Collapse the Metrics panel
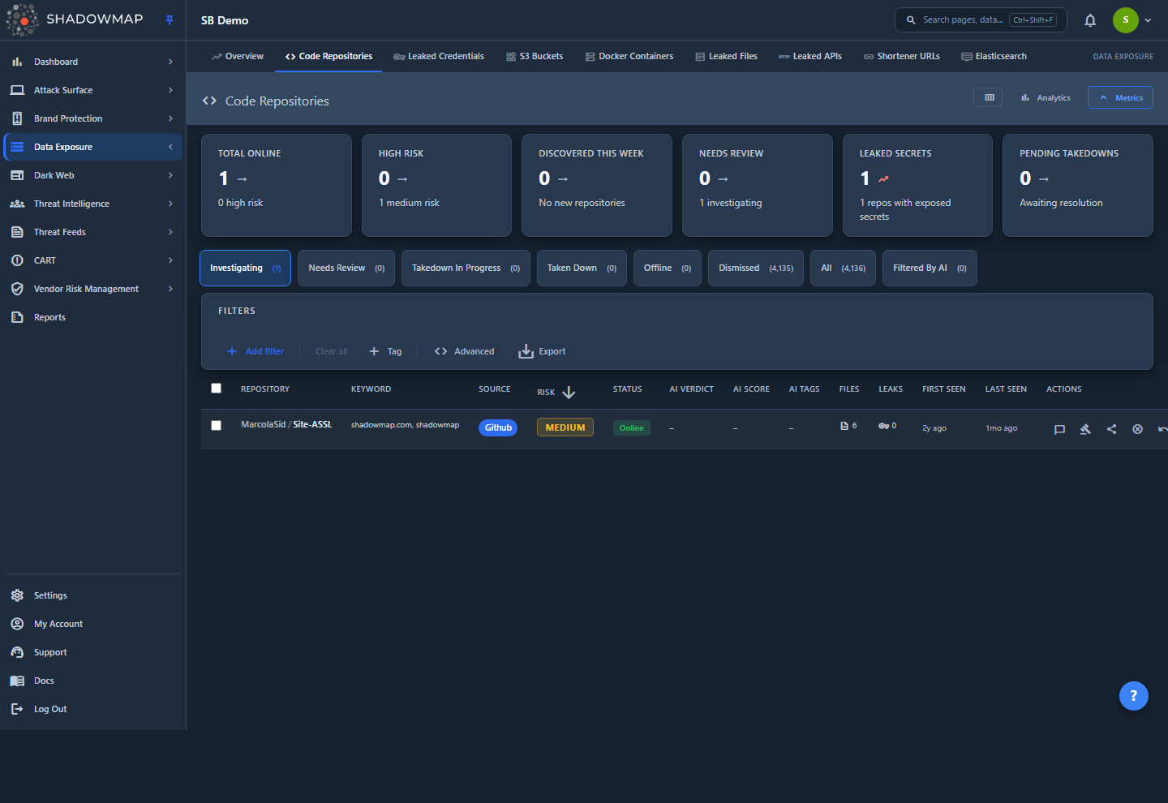This screenshot has height=803, width=1168. (x=1120, y=97)
